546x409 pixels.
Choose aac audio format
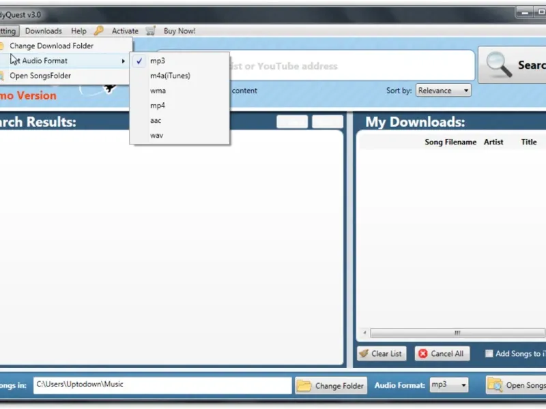click(179, 121)
